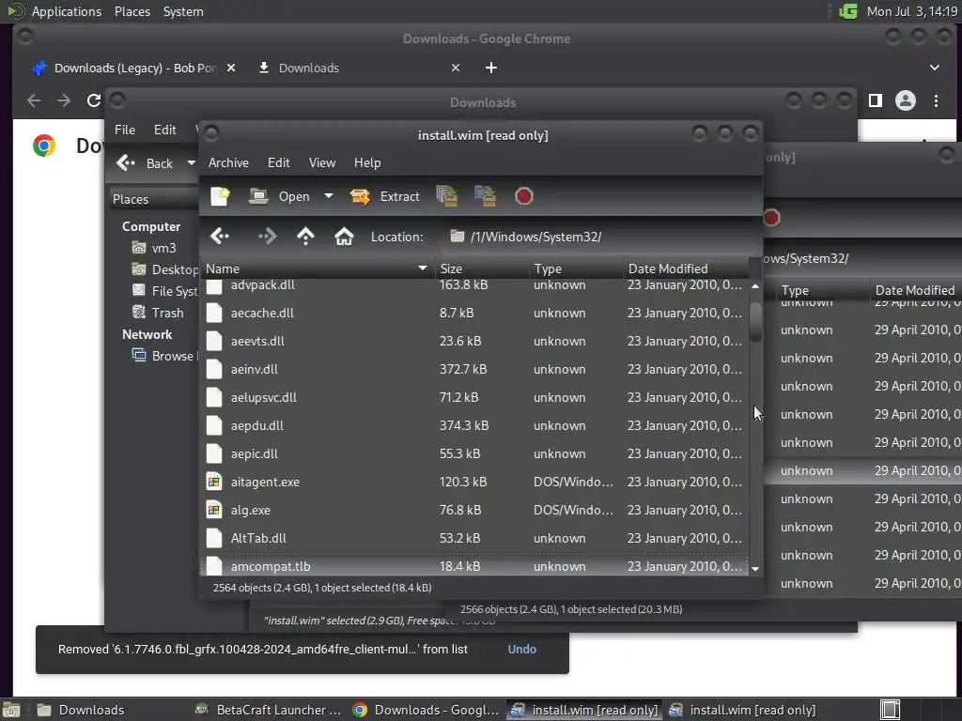The width and height of the screenshot is (962, 721).
Task: Expand Chrome tab search chevron
Action: [x=935, y=68]
